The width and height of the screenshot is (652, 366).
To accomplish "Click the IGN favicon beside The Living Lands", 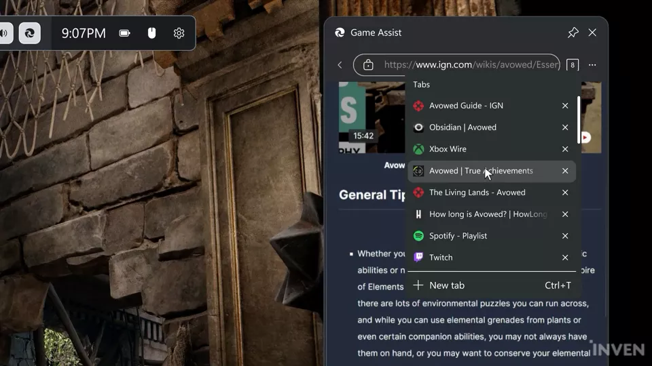I will tap(418, 192).
